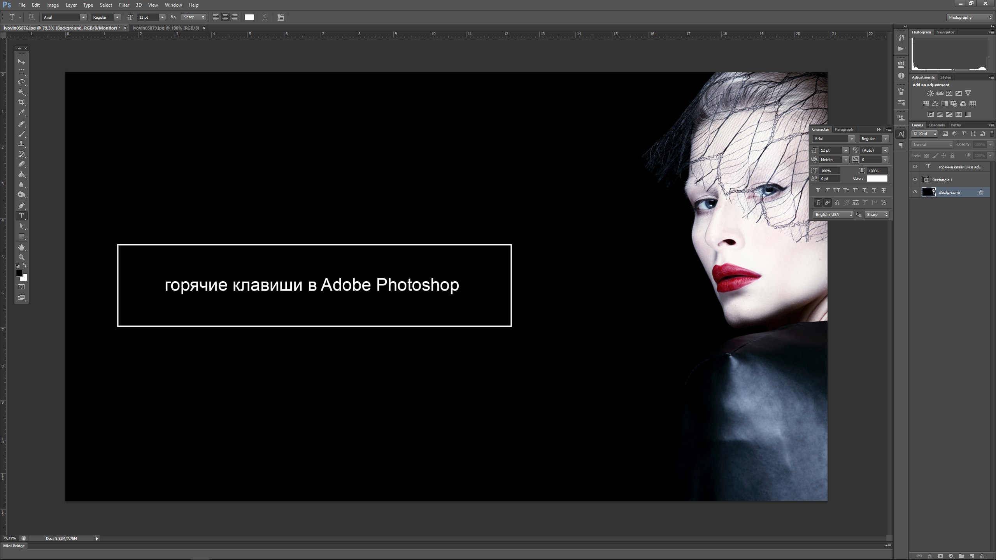Image resolution: width=996 pixels, height=560 pixels.
Task: Select the Pen tool
Action: pos(21,206)
